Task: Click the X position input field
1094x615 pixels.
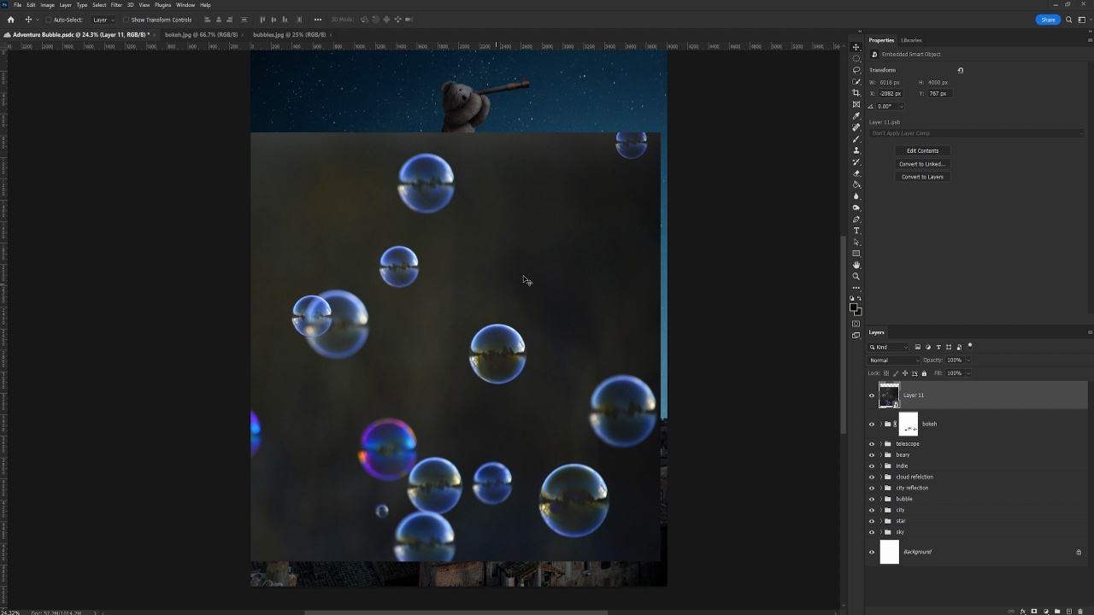Action: [891, 94]
